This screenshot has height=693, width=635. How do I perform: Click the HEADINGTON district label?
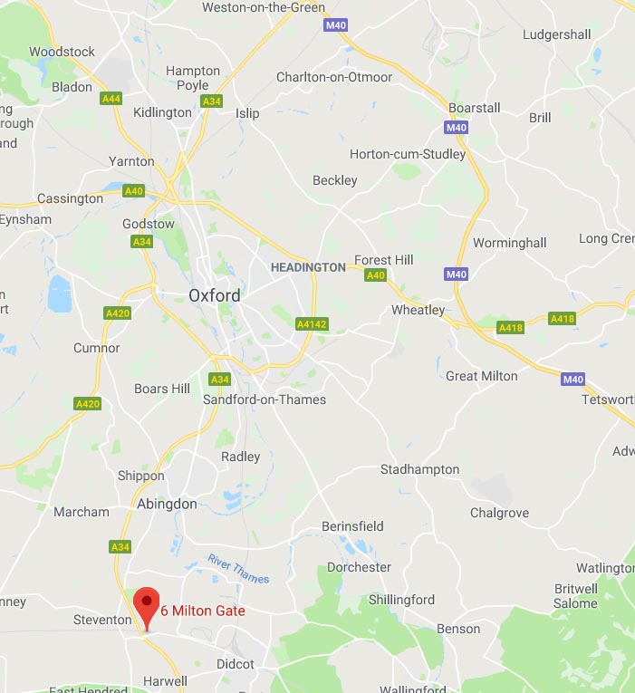(x=308, y=267)
